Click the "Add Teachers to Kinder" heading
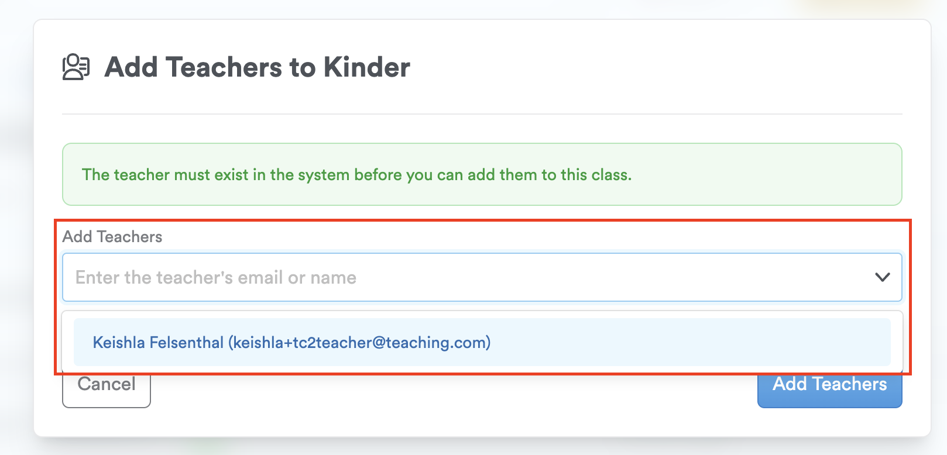 pos(257,67)
